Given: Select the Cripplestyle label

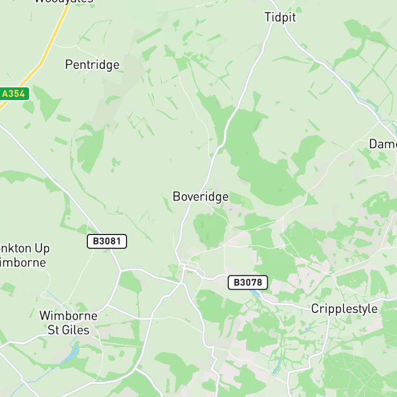Looking at the screenshot, I should point(344,309).
